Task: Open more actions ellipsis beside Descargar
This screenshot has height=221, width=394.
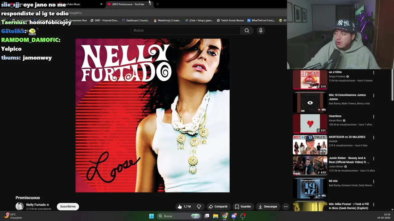Action: pyautogui.click(x=286, y=207)
